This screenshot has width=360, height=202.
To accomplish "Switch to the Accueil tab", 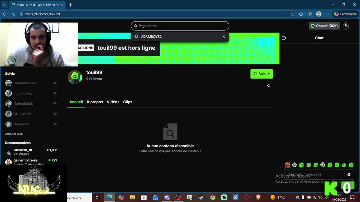I will coord(76,102).
